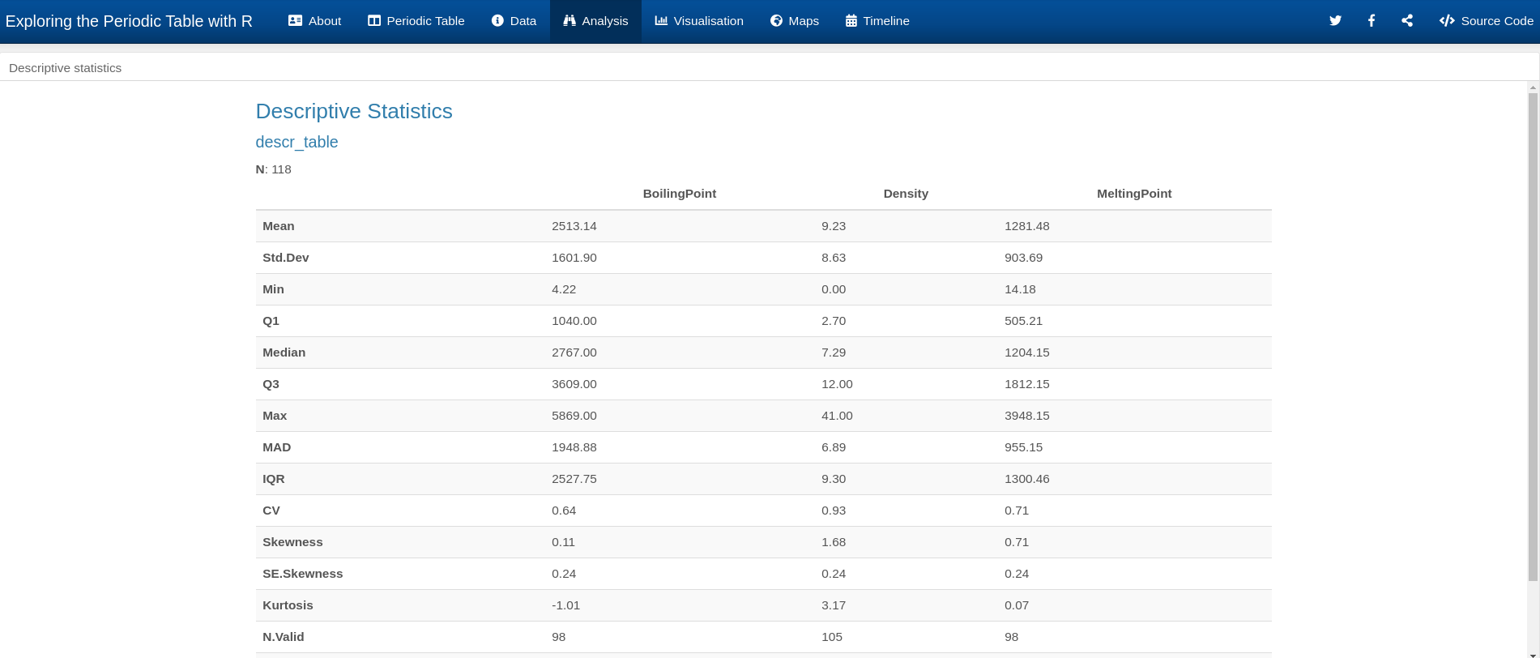1540x658 pixels.
Task: Open the Visualisation tab label
Action: [x=709, y=21]
